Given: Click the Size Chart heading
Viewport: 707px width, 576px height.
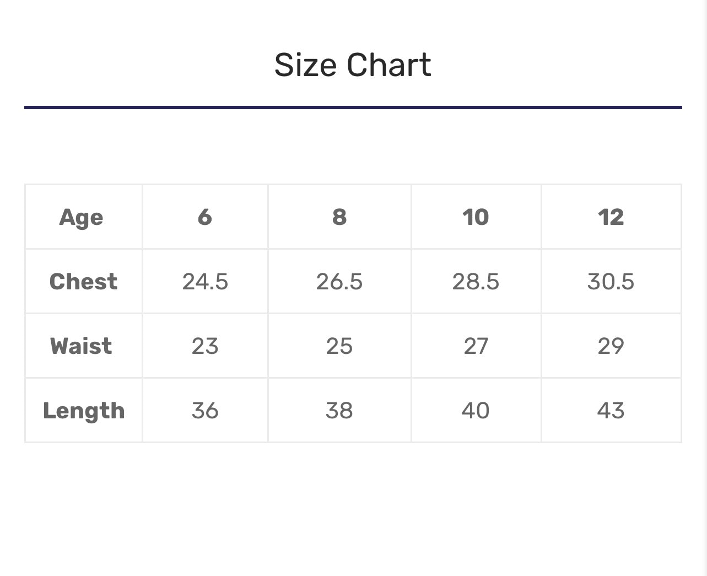Looking at the screenshot, I should pos(353,65).
